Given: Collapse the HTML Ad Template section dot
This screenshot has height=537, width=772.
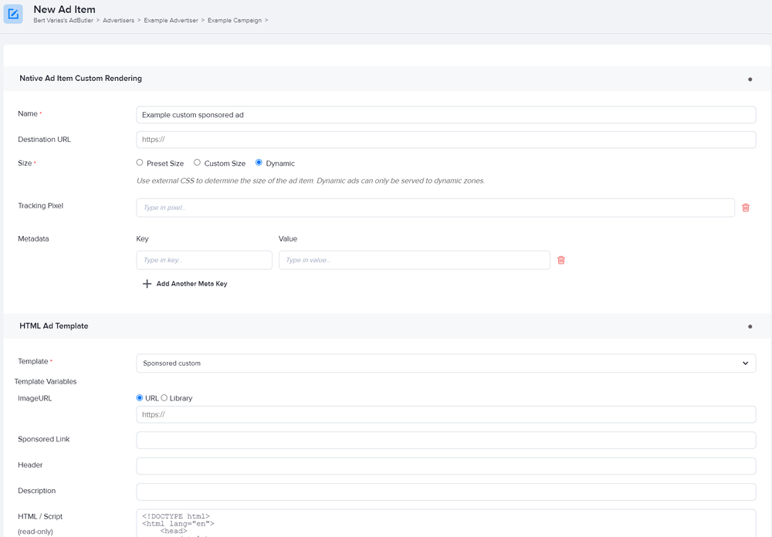Looking at the screenshot, I should 750,326.
